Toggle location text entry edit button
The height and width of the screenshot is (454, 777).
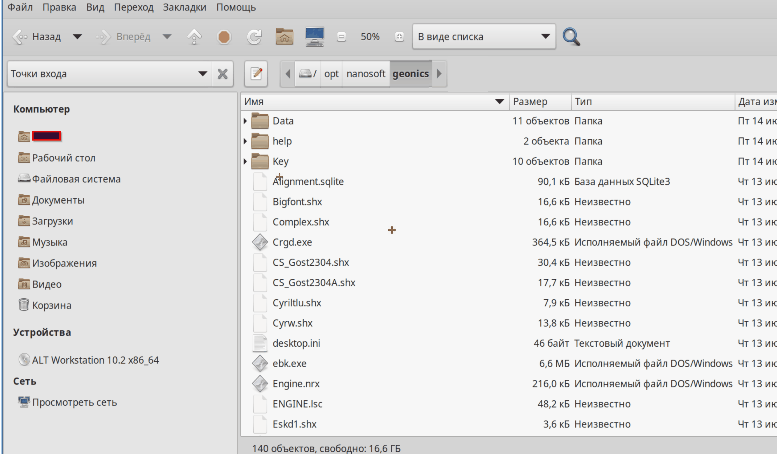point(256,74)
